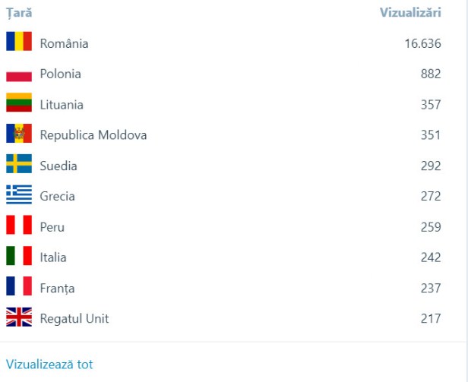The image size is (468, 382).
Task: Click the Poland flag icon
Action: (19, 74)
